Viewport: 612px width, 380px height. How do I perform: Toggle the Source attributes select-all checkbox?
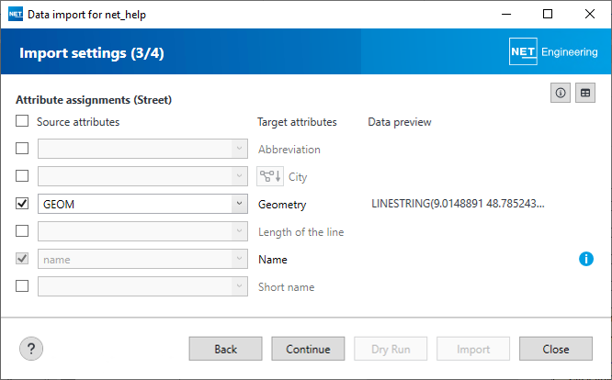click(x=22, y=121)
